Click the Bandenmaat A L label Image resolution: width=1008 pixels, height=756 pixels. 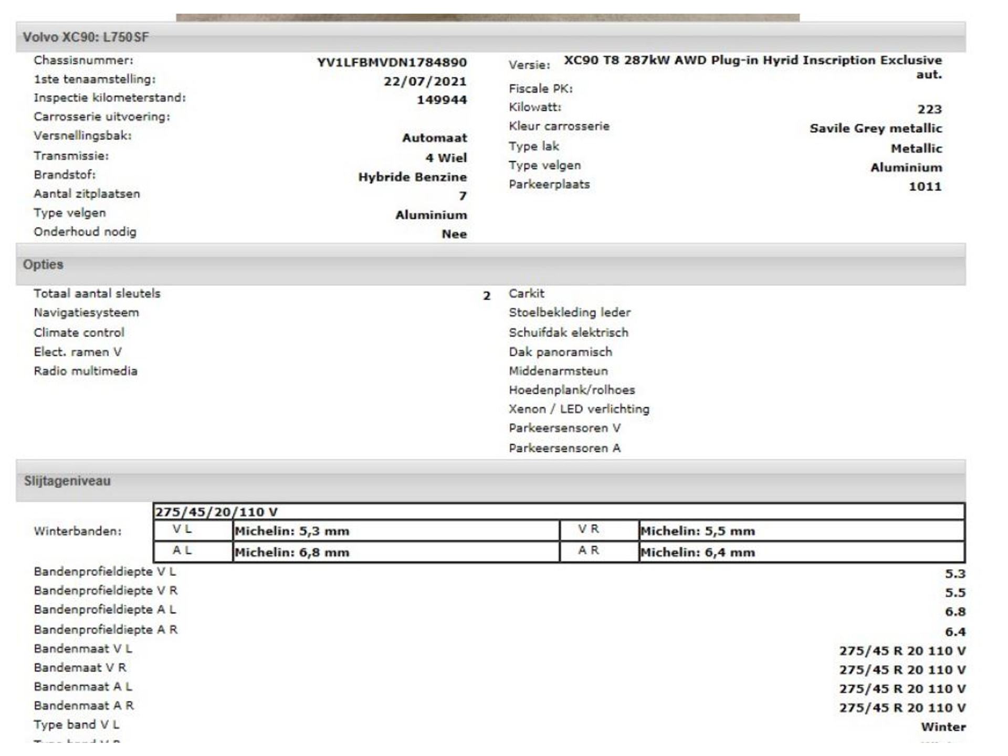click(83, 687)
